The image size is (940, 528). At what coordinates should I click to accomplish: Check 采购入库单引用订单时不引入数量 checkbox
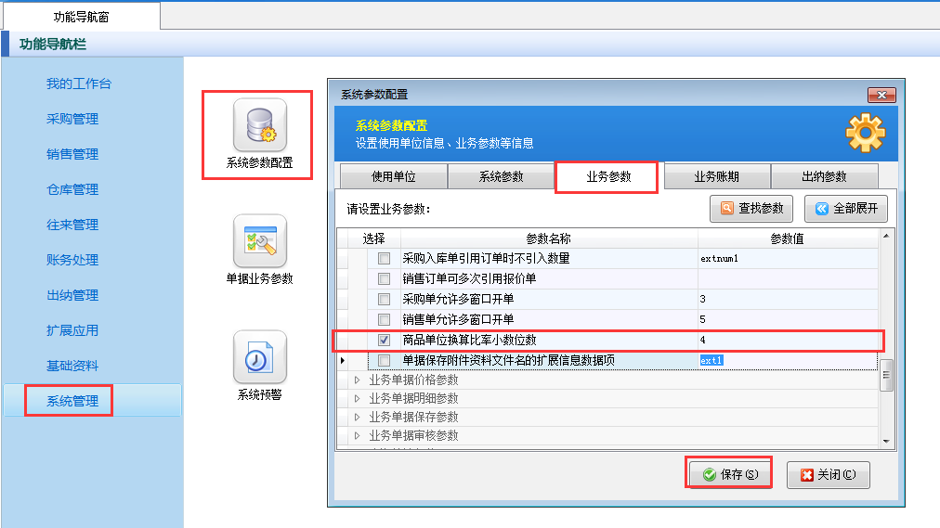[x=384, y=259]
